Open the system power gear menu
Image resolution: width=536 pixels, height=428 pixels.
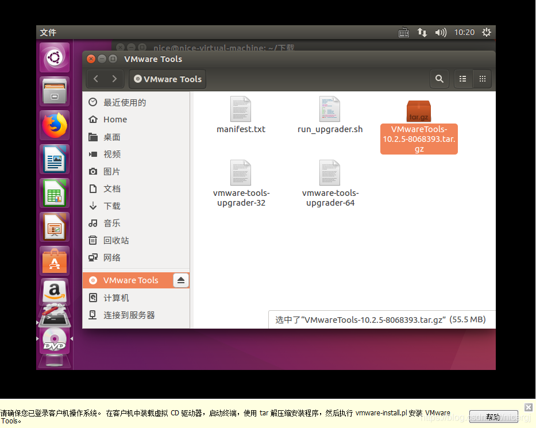tap(487, 33)
